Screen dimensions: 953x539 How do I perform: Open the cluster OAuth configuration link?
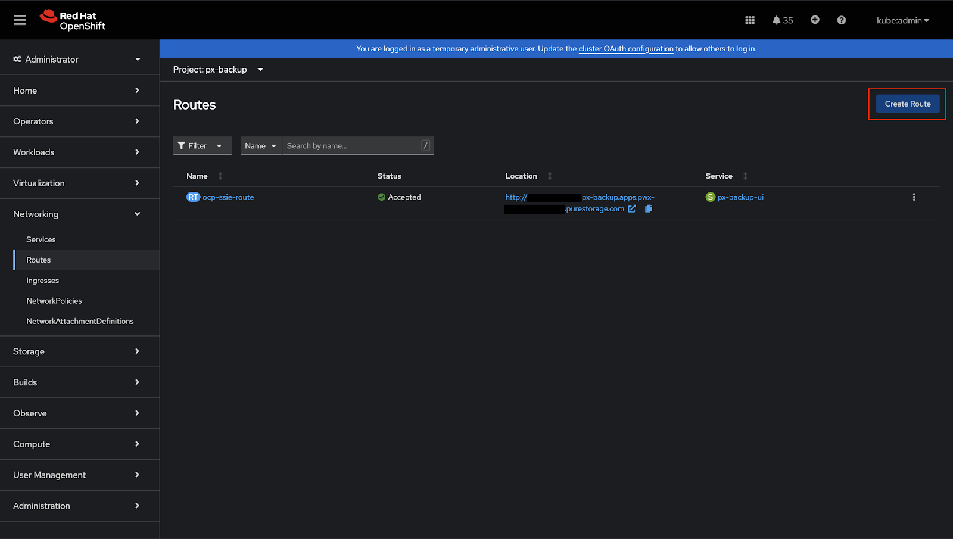pyautogui.click(x=626, y=49)
